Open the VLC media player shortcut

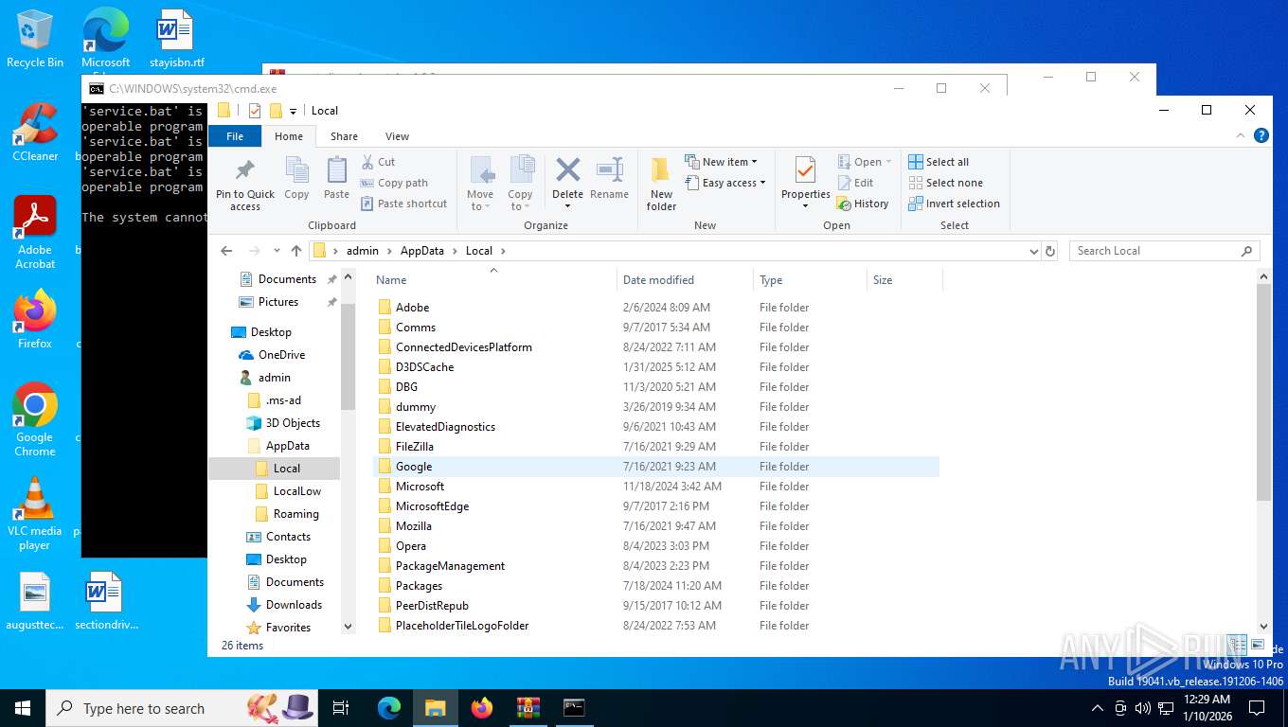tap(35, 514)
